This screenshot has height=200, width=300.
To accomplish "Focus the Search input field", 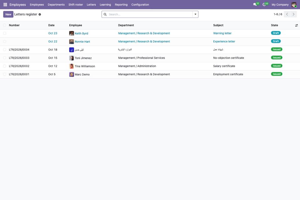I will 150,14.
